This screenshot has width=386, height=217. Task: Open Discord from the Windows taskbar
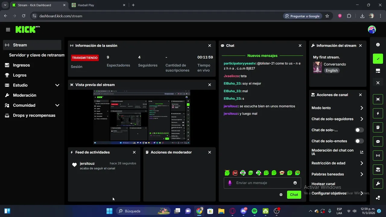(243, 211)
